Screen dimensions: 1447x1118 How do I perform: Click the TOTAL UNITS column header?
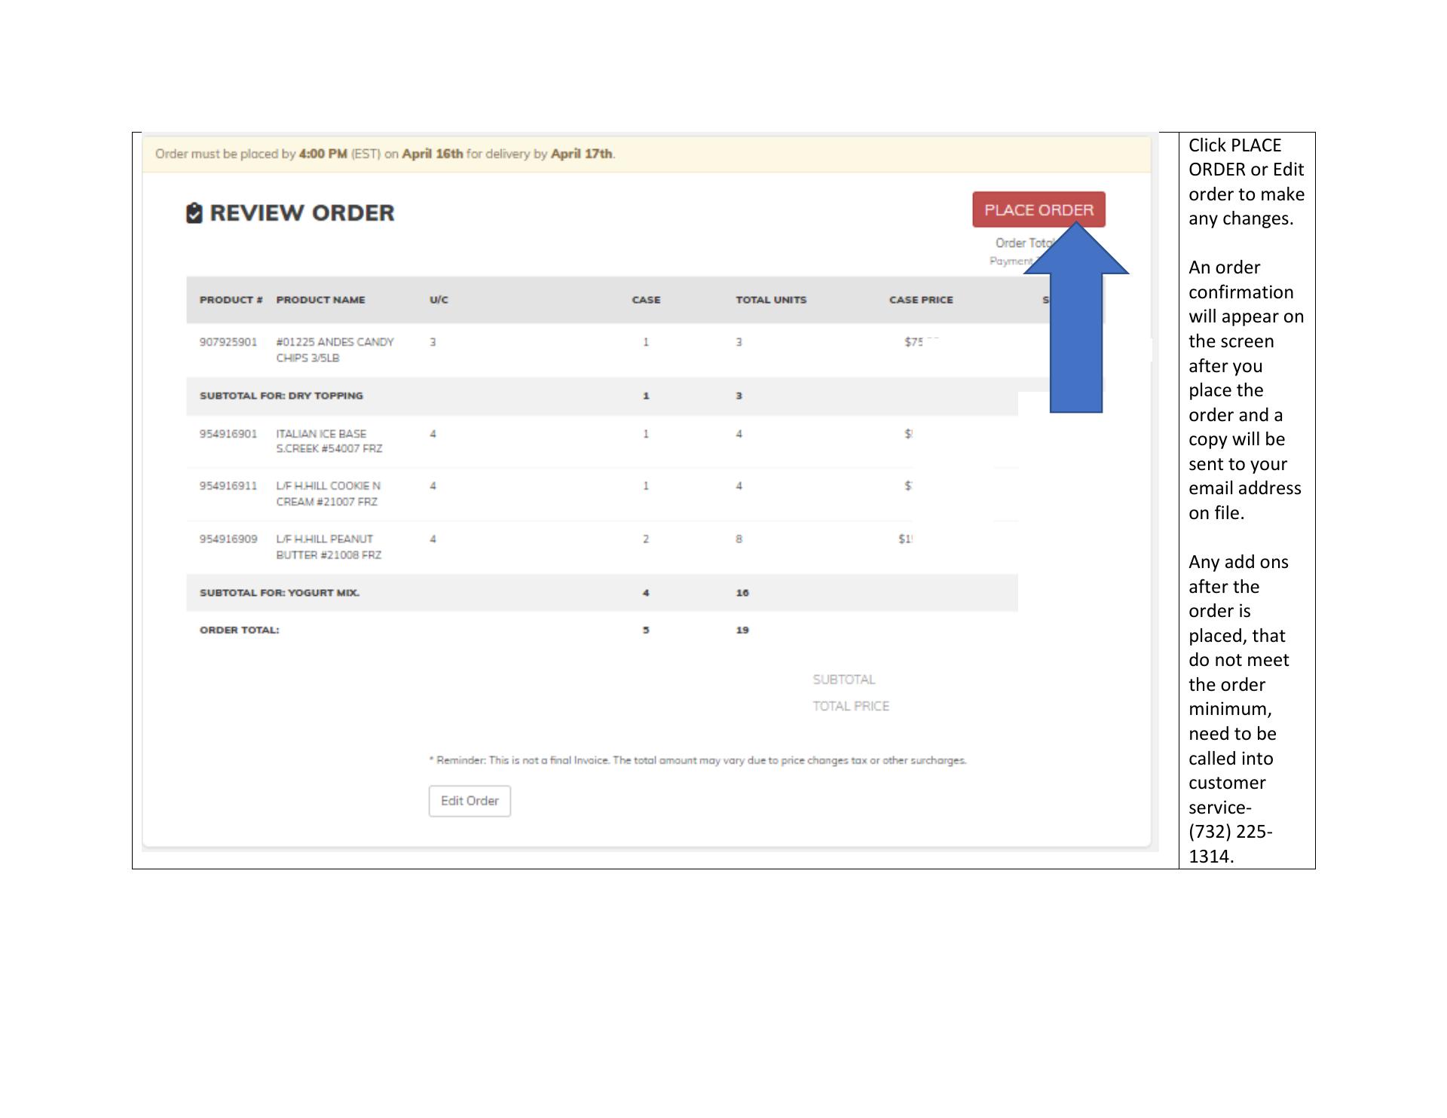[x=771, y=300]
